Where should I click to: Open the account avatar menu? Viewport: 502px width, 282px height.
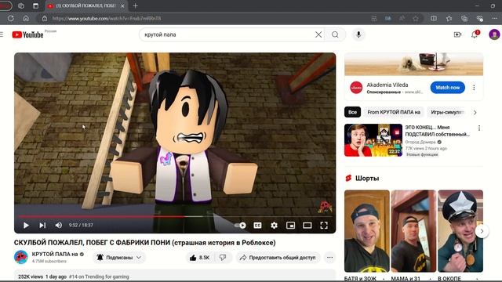(x=494, y=34)
